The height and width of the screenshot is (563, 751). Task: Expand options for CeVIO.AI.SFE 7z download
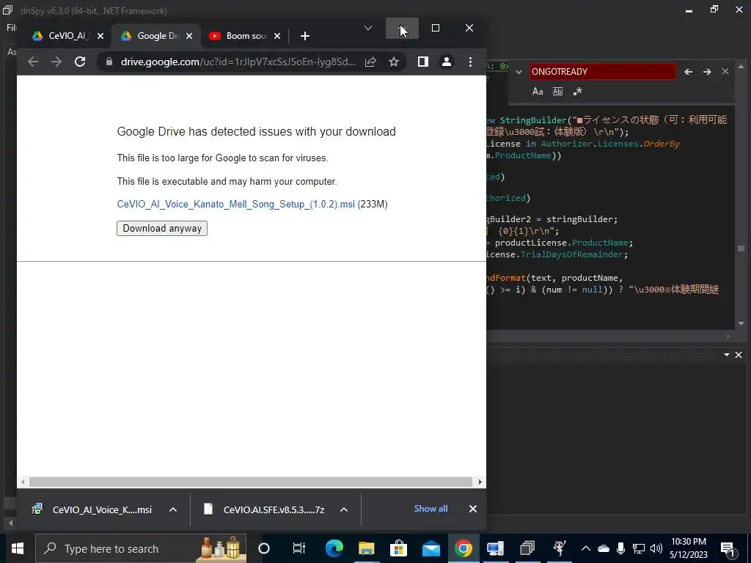[344, 510]
